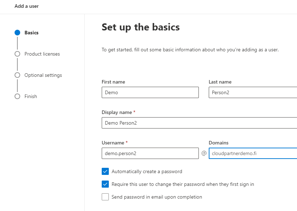Click the First name field containing Demo
The image size is (297, 211).
point(150,92)
